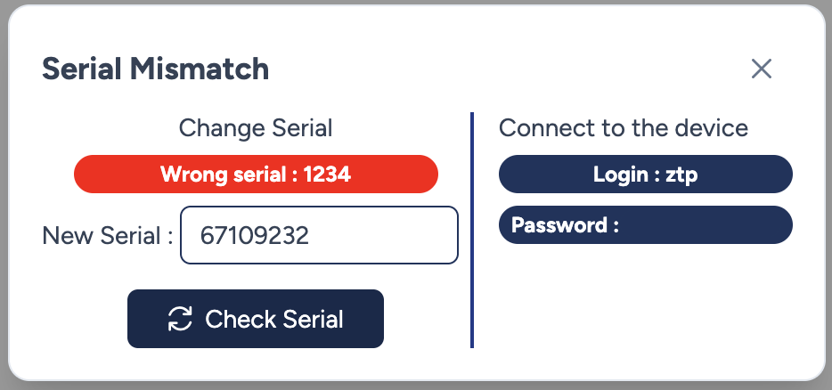The height and width of the screenshot is (390, 832).
Task: Select the Login : ztp pill
Action: tap(645, 175)
